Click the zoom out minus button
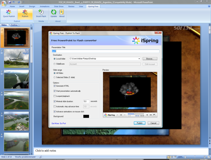This screenshot has width=211, height=160. [x=185, y=157]
